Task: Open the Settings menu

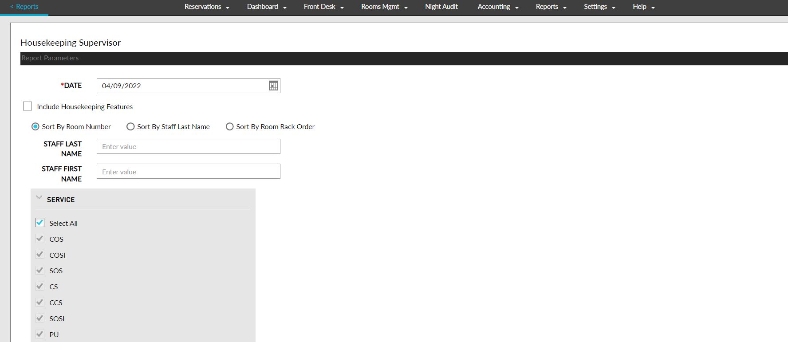Action: click(x=599, y=7)
